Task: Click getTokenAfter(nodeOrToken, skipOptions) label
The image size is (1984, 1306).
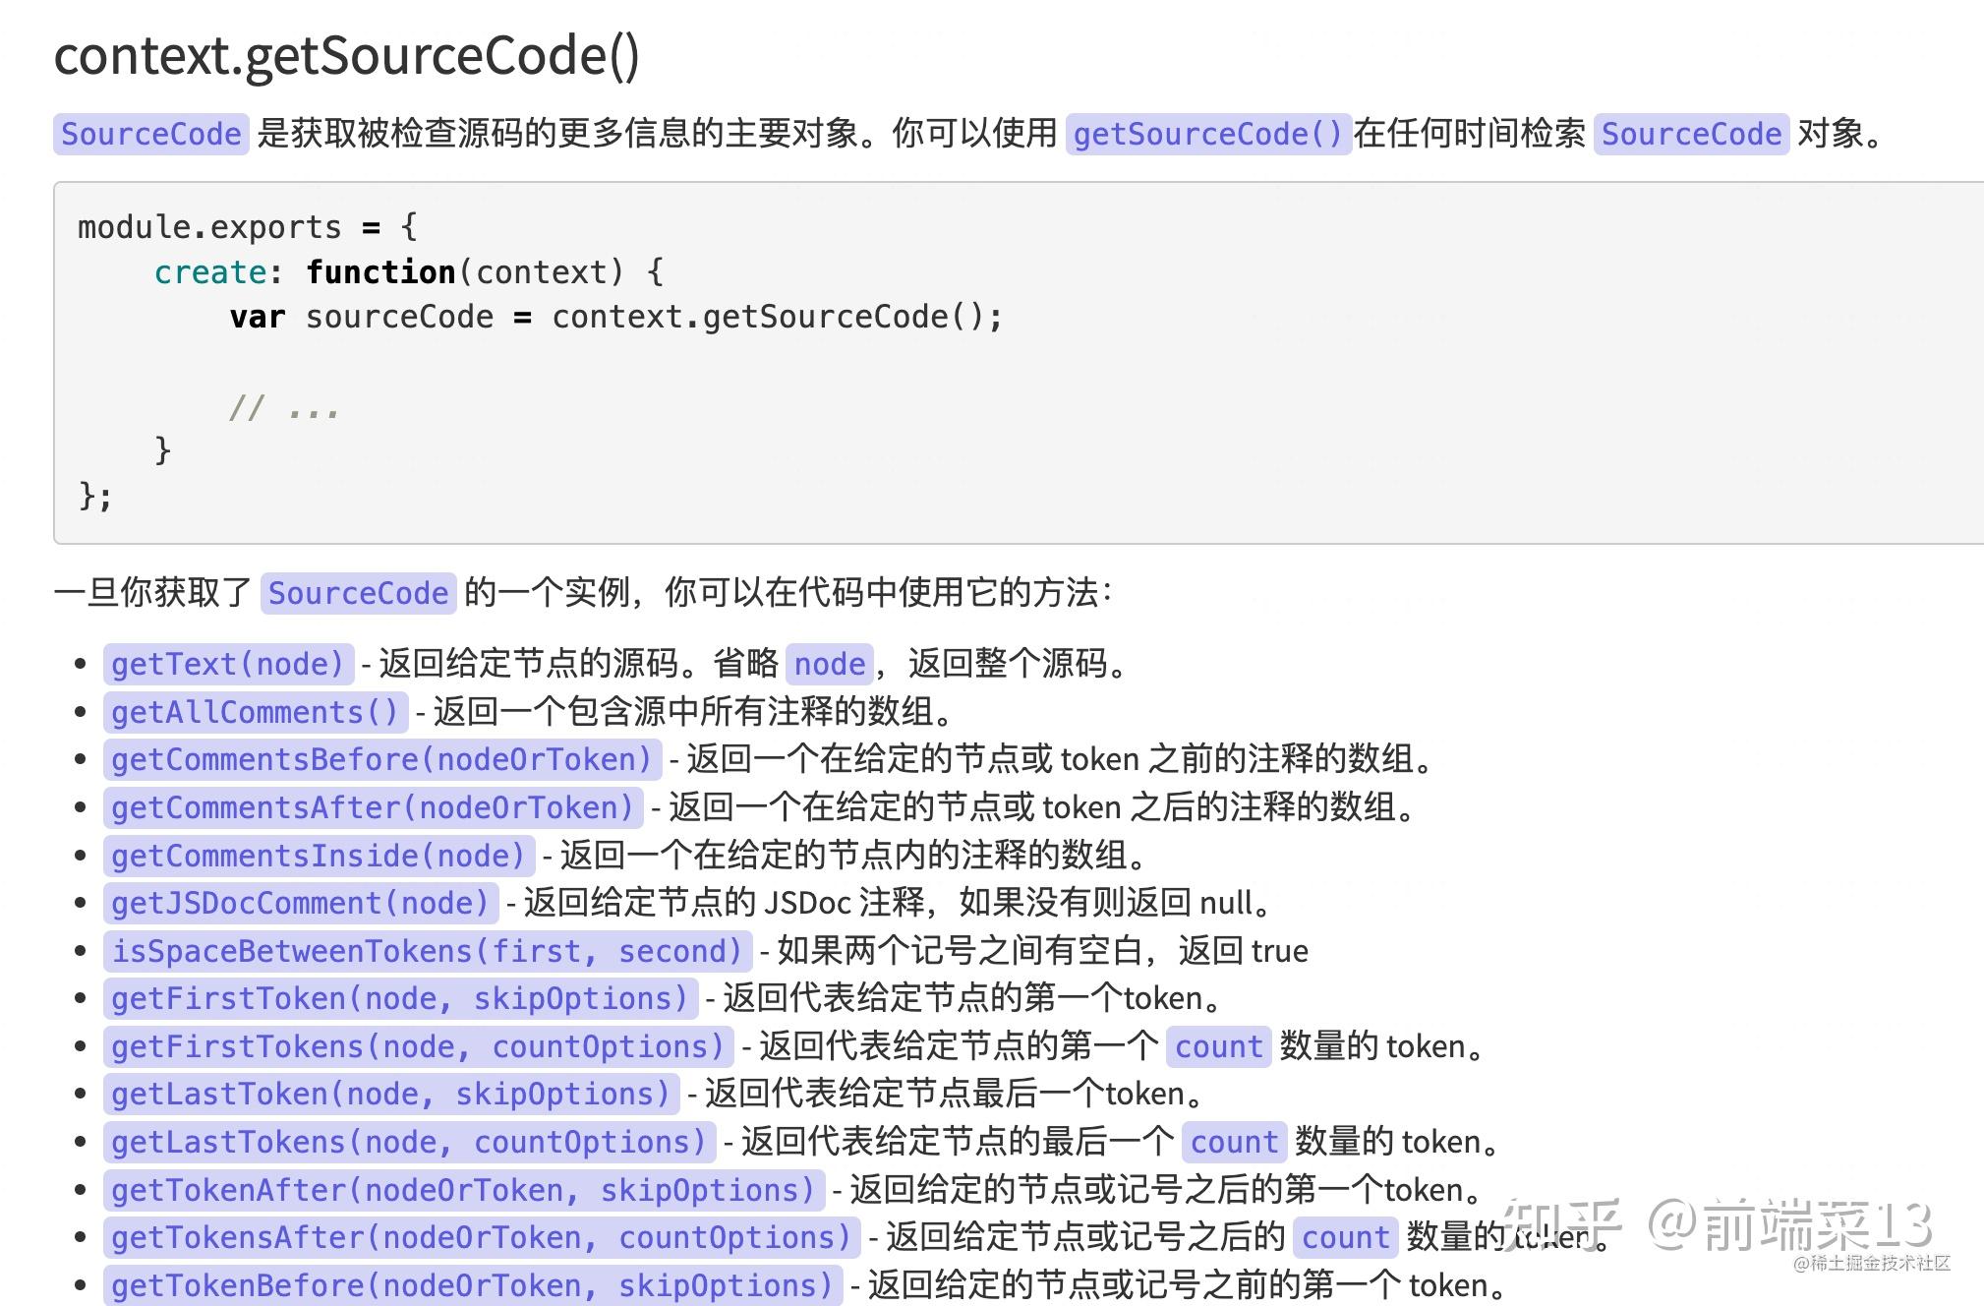Action: coord(463,1190)
